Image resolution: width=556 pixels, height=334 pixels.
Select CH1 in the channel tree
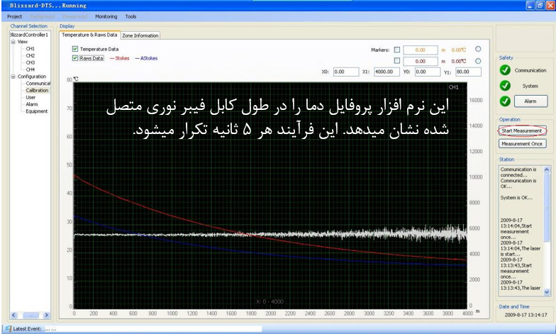click(x=30, y=48)
